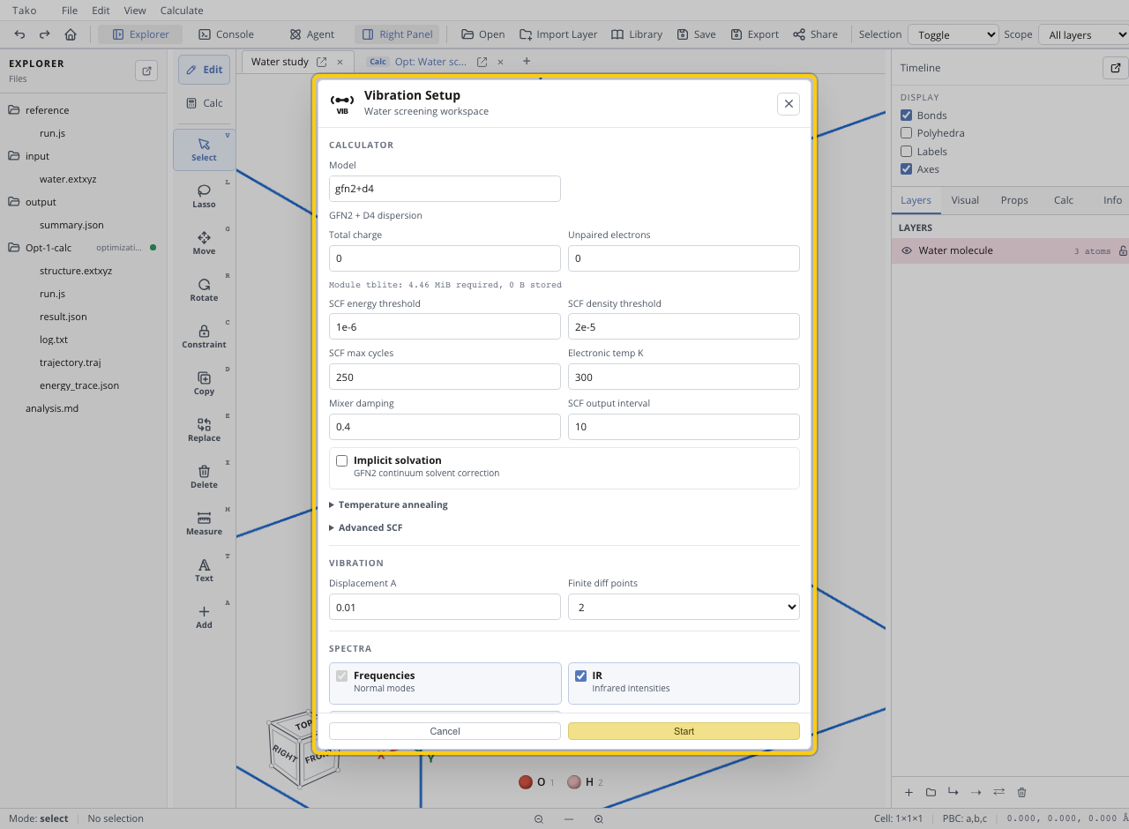Viewport: 1129px width, 829px height.
Task: Open the Calculate menu
Action: pos(182,11)
